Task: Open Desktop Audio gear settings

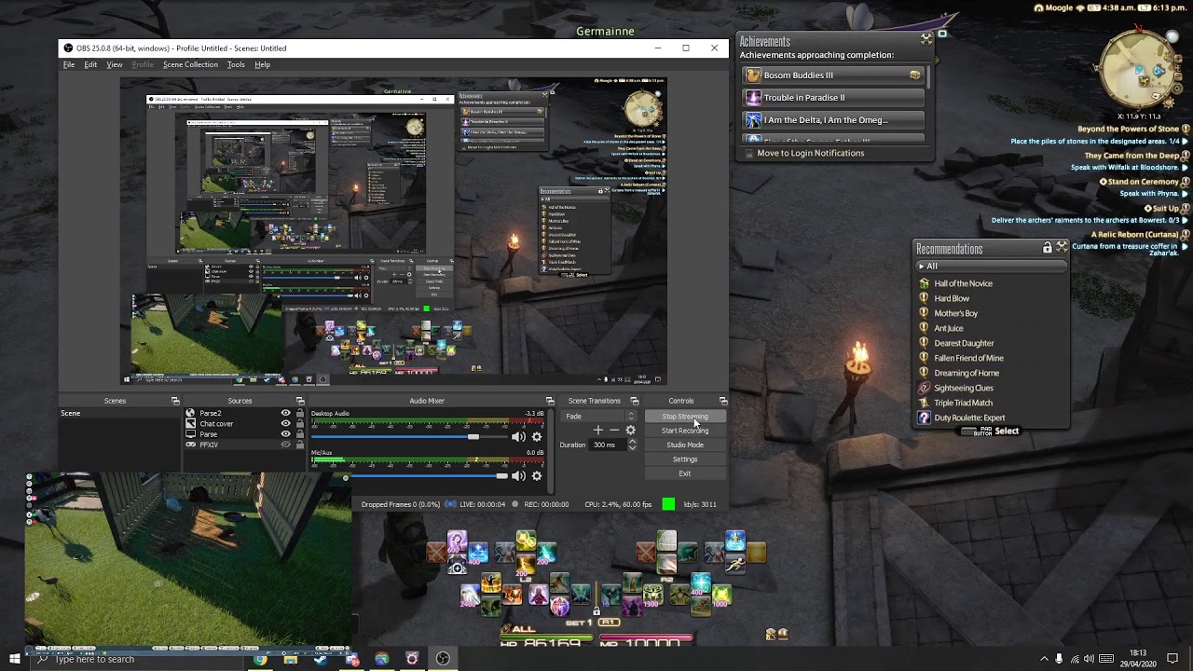Action: pos(537,437)
